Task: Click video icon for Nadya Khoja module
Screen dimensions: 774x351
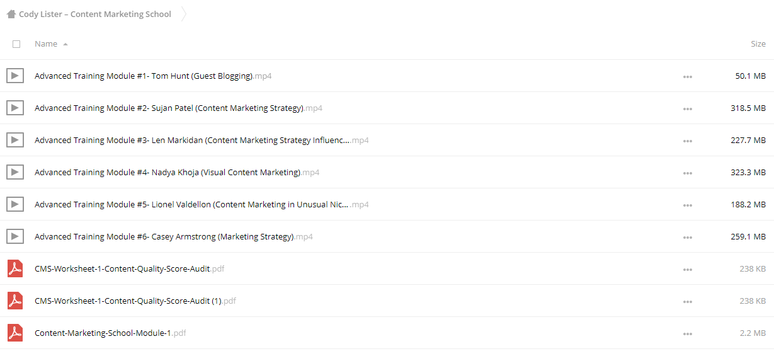Action: click(x=15, y=173)
